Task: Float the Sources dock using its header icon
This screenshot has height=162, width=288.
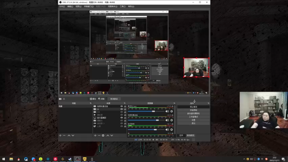Action: (125, 103)
